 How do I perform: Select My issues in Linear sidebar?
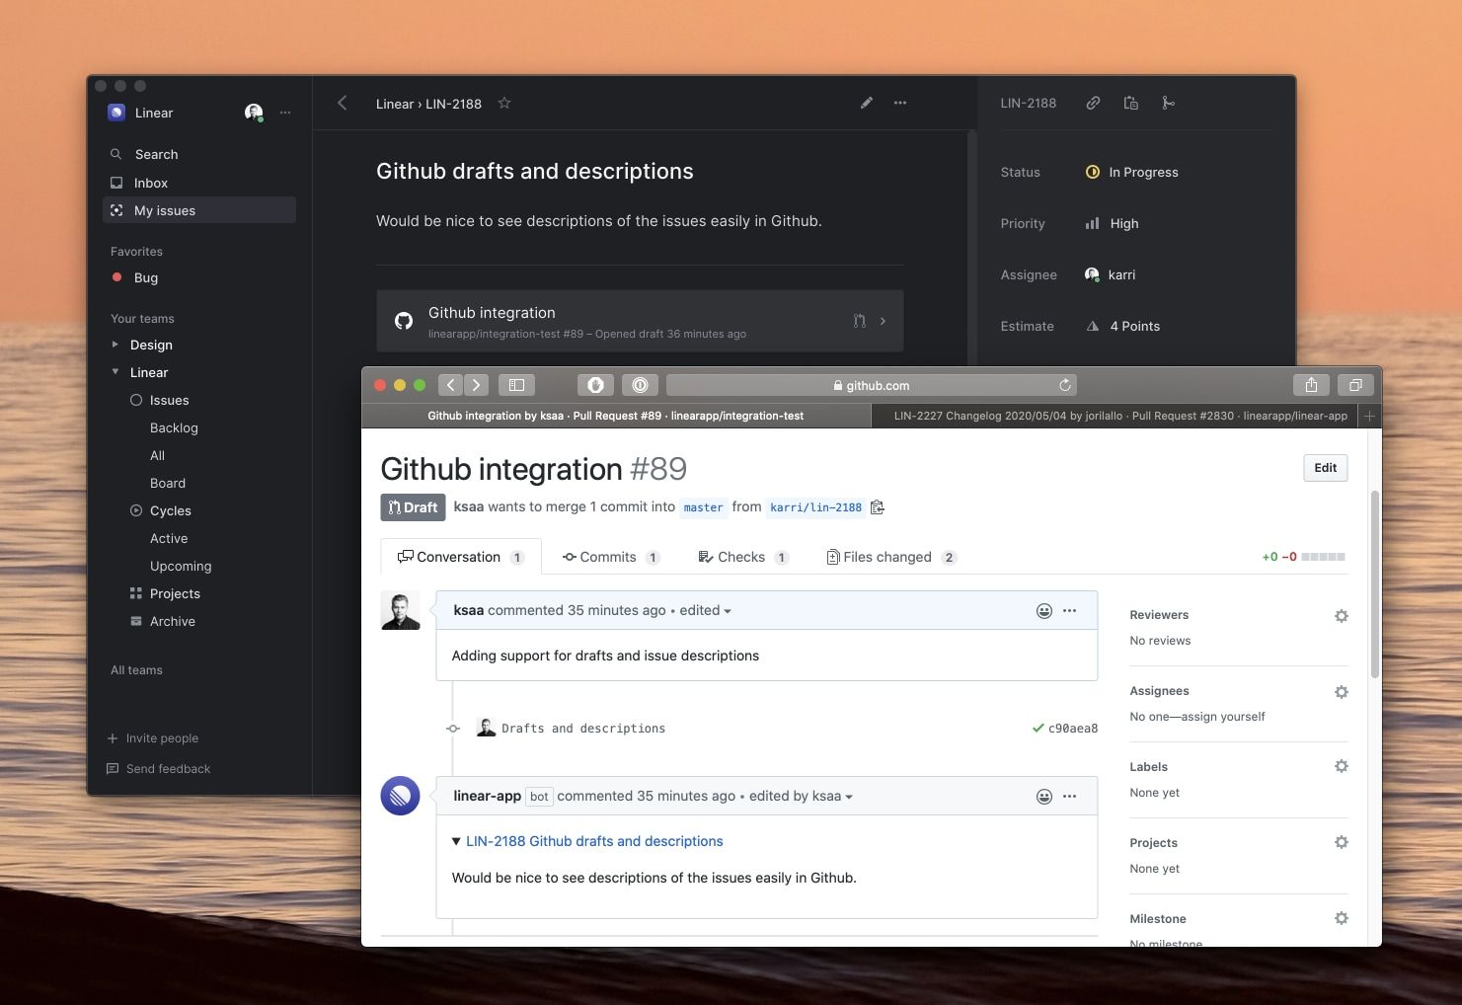(x=198, y=210)
